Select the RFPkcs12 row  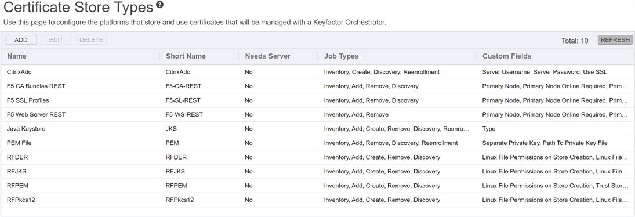318,200
